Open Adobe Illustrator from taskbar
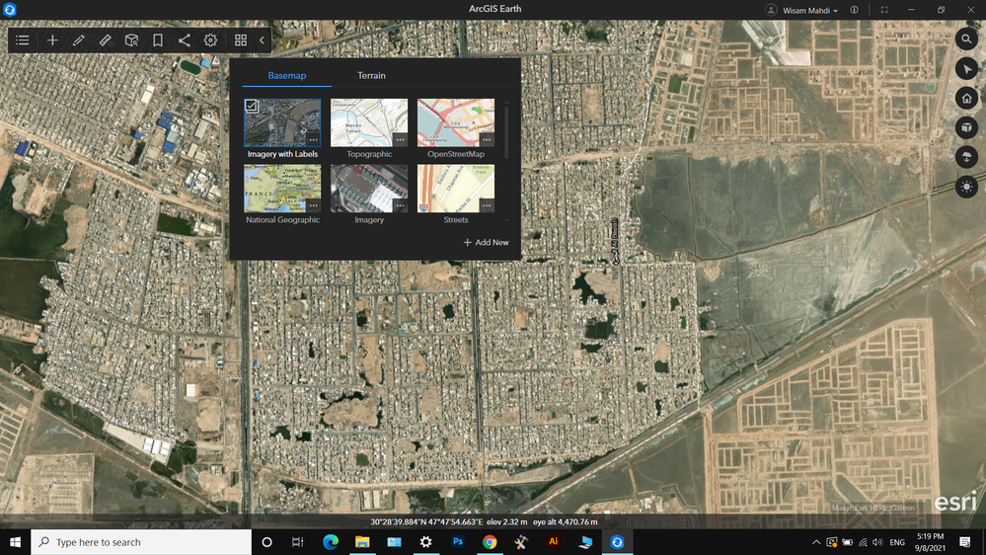The width and height of the screenshot is (986, 555). point(554,542)
